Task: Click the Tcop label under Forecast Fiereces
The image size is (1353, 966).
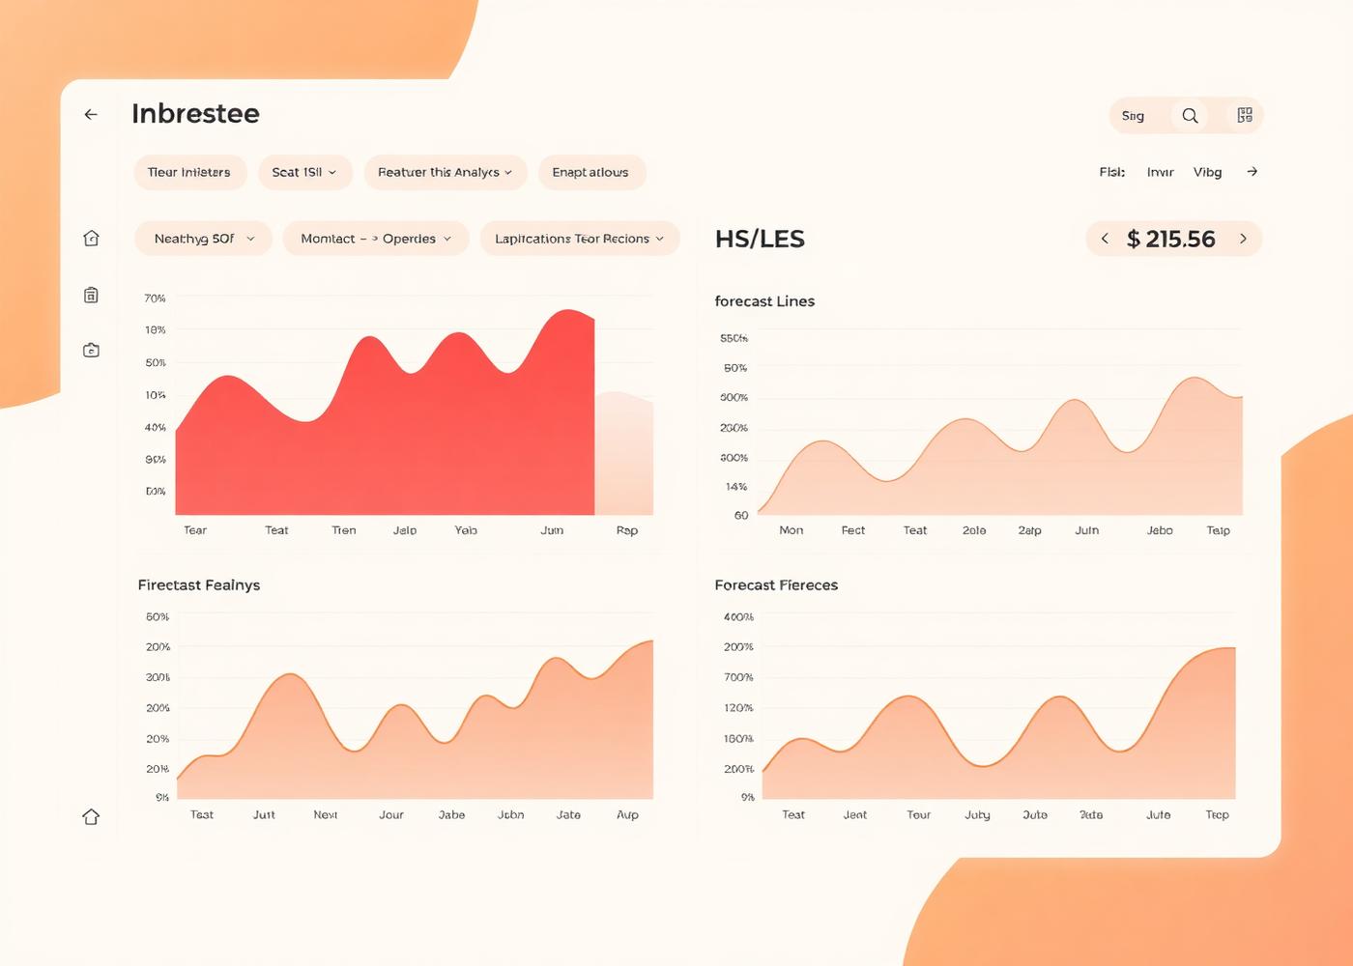Action: pyautogui.click(x=1218, y=815)
